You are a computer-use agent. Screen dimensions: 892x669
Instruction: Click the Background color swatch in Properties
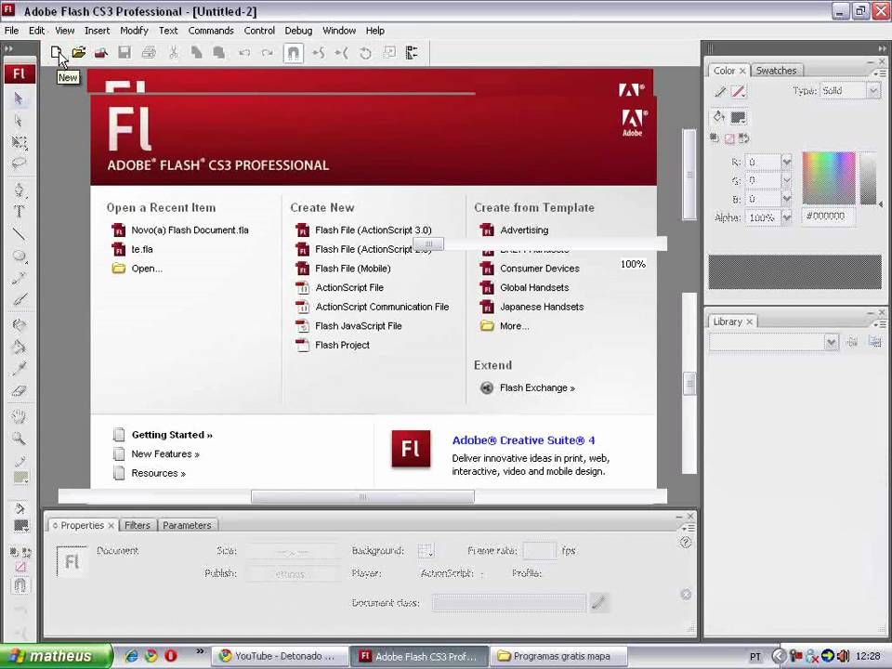(425, 551)
